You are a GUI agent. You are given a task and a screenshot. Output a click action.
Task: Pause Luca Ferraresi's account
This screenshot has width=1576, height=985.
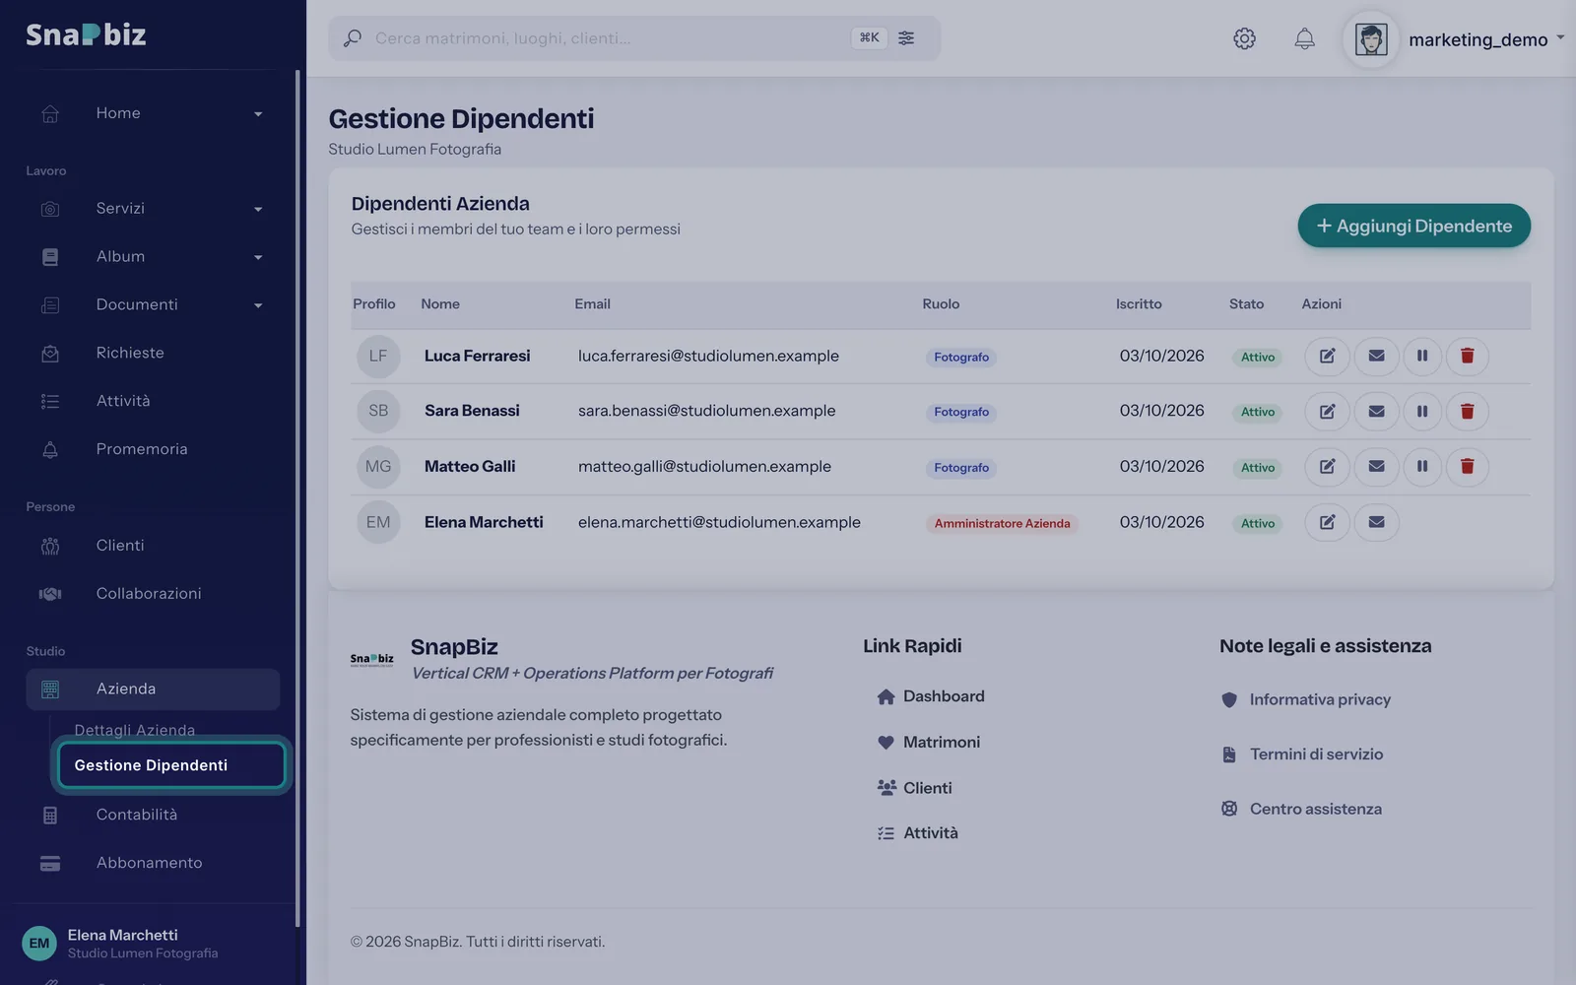[1422, 356]
